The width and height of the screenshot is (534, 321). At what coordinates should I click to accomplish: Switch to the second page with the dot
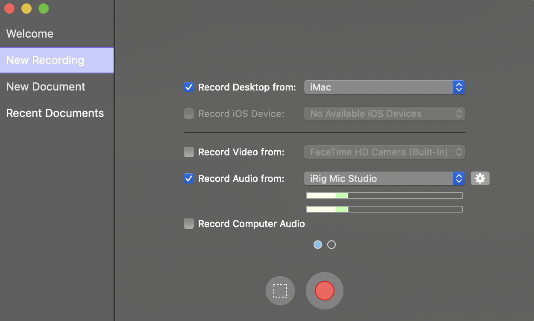click(x=332, y=245)
